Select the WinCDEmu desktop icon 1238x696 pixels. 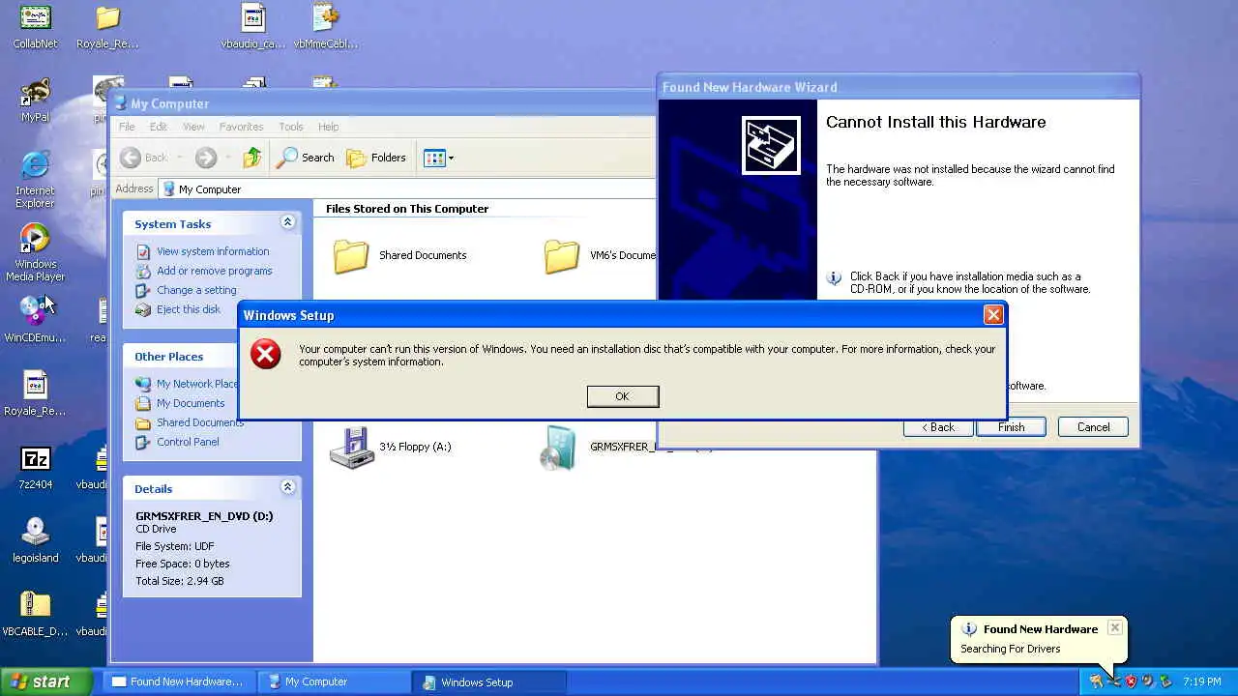point(35,320)
